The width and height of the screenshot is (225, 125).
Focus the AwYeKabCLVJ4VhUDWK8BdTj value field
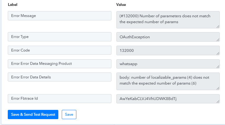click(168, 99)
